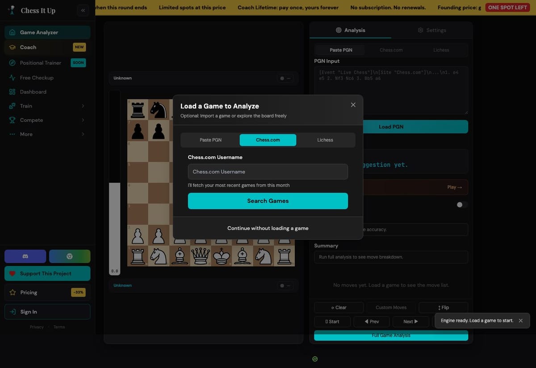Toggle the switch beside the top Unknown player
The image size is (536, 368).
[x=285, y=79]
